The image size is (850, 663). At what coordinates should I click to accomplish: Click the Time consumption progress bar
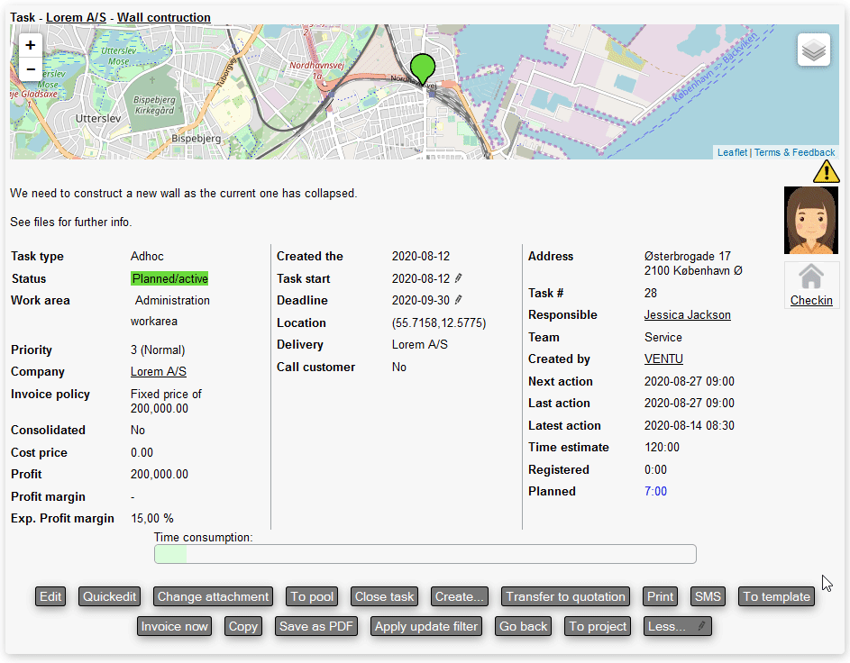(425, 554)
